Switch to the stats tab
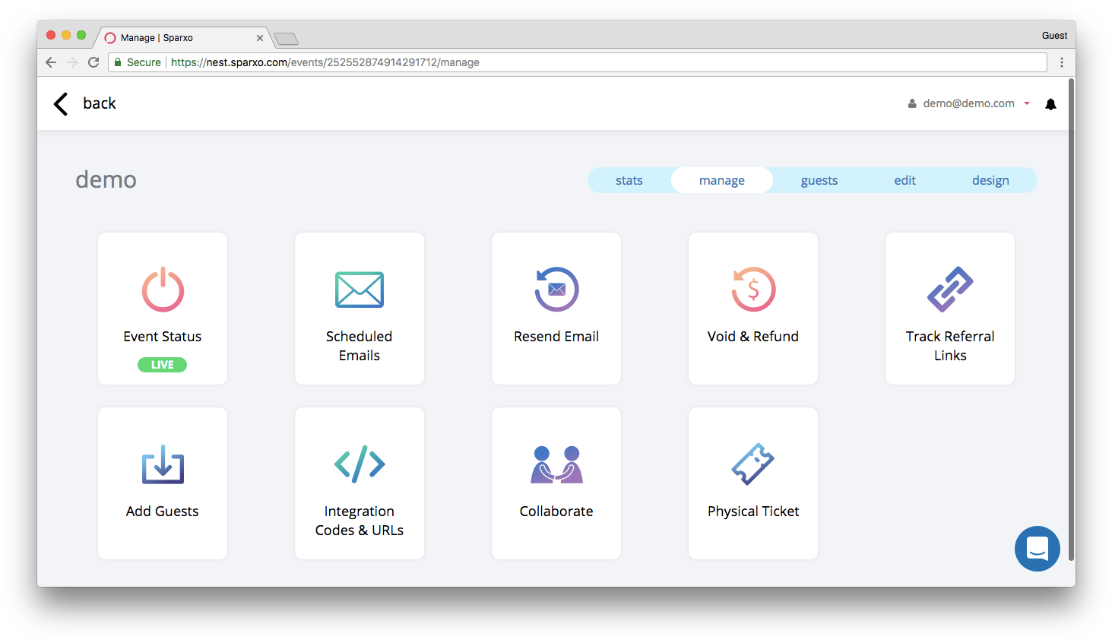 (629, 180)
